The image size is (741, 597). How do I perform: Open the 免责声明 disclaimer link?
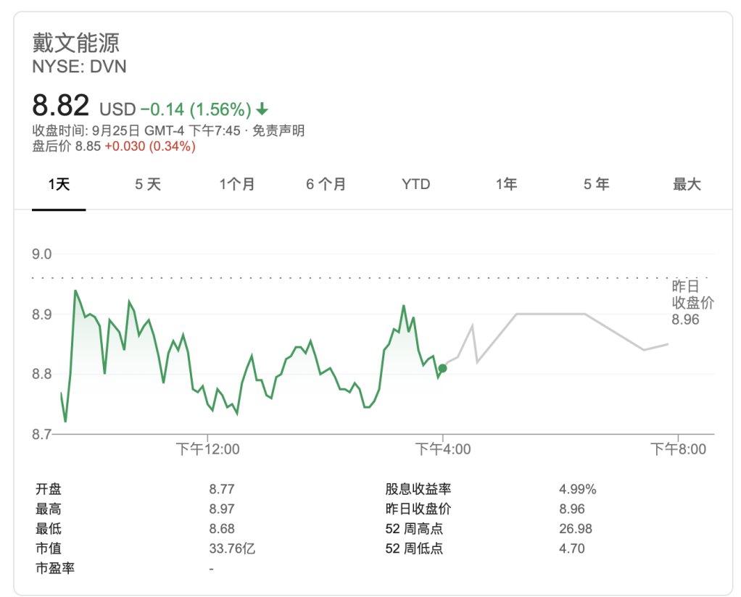[278, 130]
